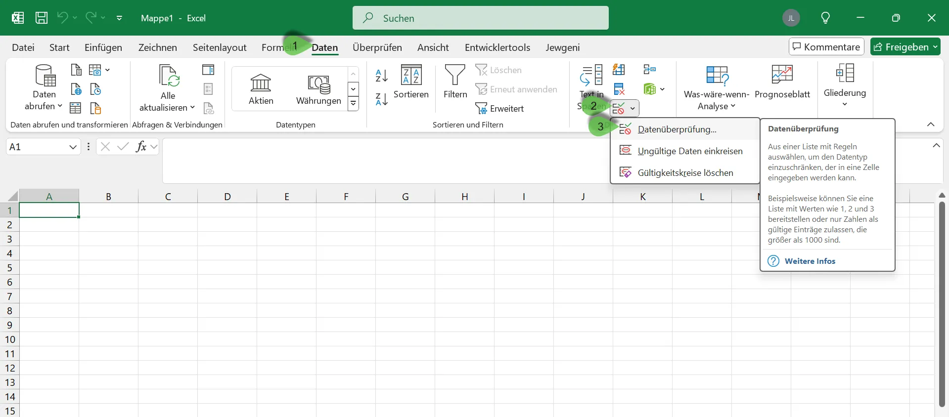Click the greyed Erneut anwenden button

coord(516,89)
